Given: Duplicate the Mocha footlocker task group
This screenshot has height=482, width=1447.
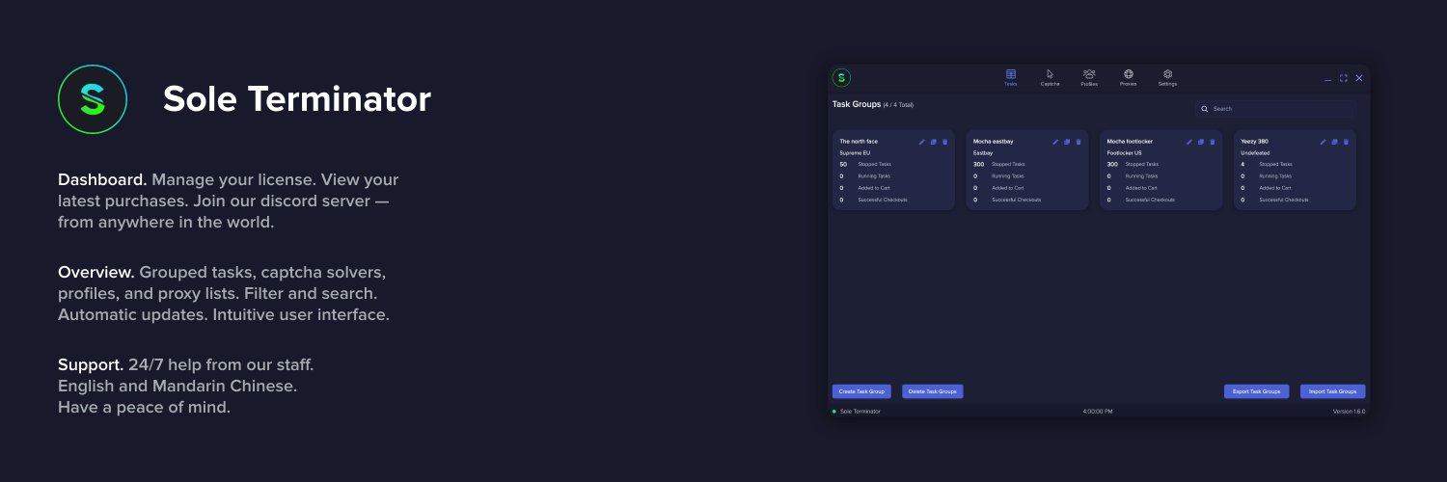Looking at the screenshot, I should coord(1201,142).
